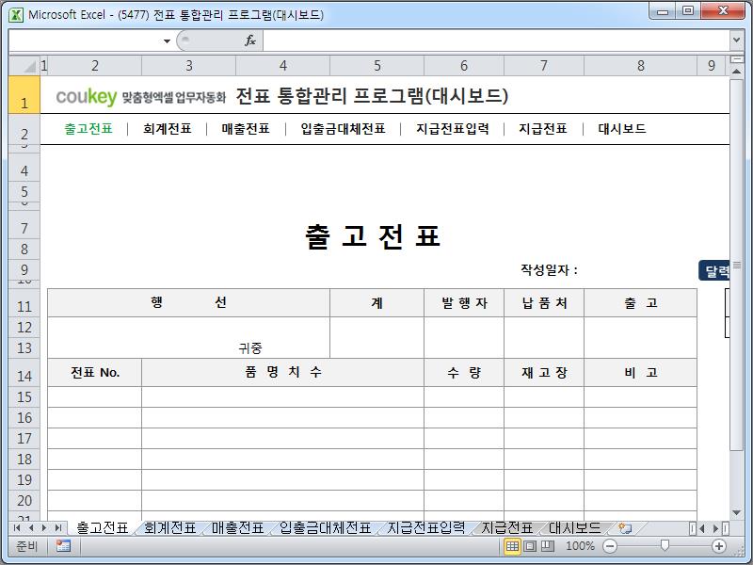The image size is (753, 565).
Task: Click the 전표 No. header cell
Action: coord(95,372)
